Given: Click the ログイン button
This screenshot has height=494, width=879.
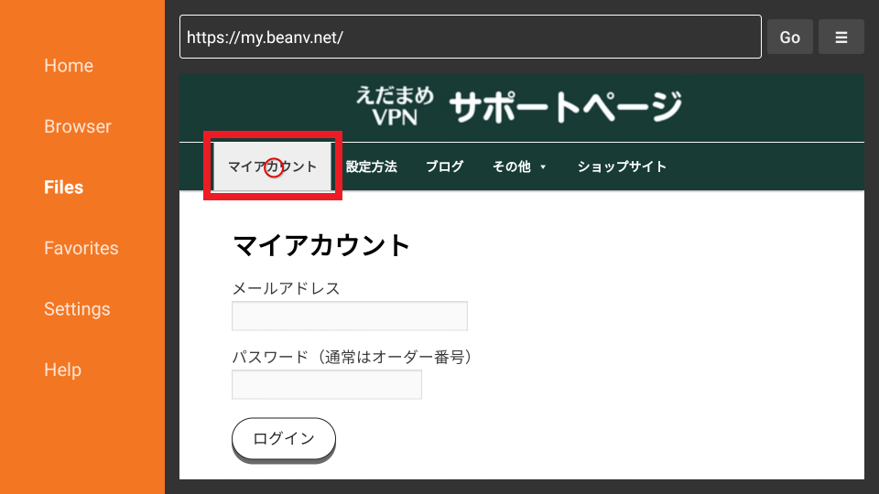Looking at the screenshot, I should coord(284,438).
